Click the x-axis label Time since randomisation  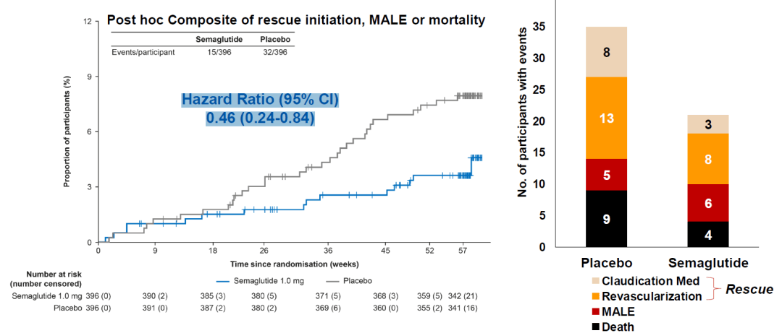click(294, 263)
